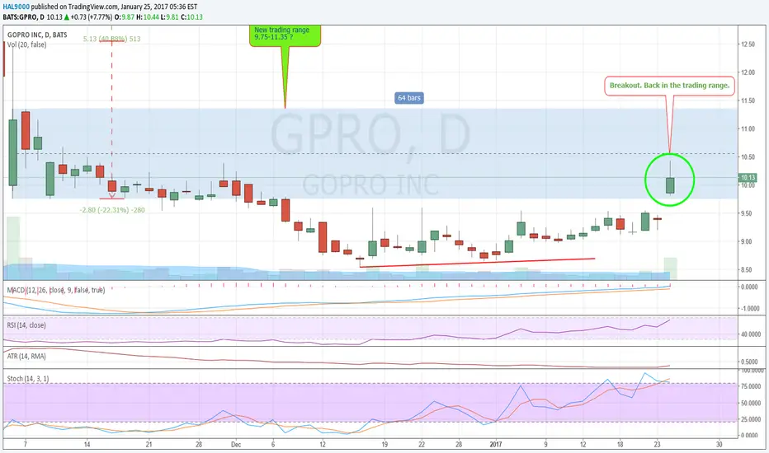Click the 11.50 price axis label
Screen dimensions: 769x453
click(x=748, y=100)
